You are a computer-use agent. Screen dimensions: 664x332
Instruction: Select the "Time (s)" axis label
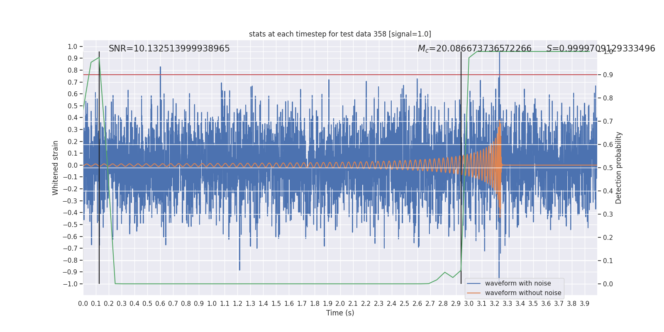click(340, 313)
